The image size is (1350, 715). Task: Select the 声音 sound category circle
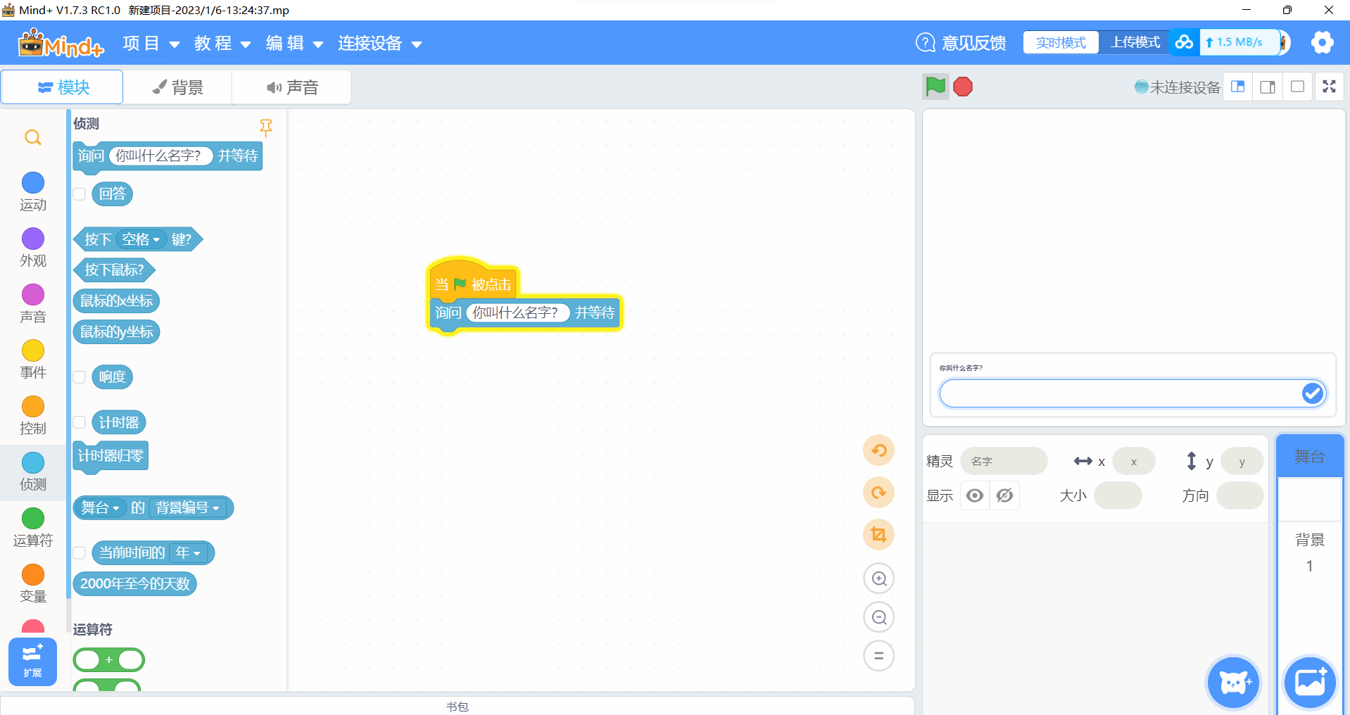point(33,294)
